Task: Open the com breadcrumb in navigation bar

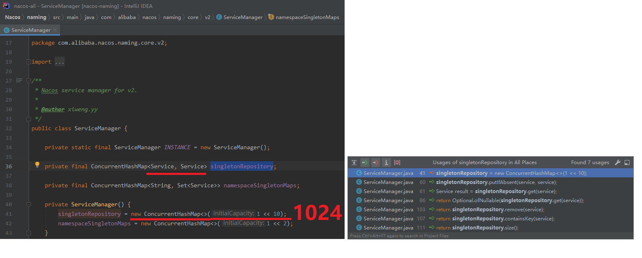Action: [x=106, y=17]
